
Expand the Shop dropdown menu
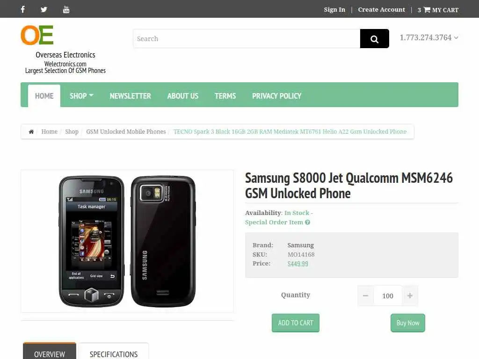pyautogui.click(x=81, y=96)
